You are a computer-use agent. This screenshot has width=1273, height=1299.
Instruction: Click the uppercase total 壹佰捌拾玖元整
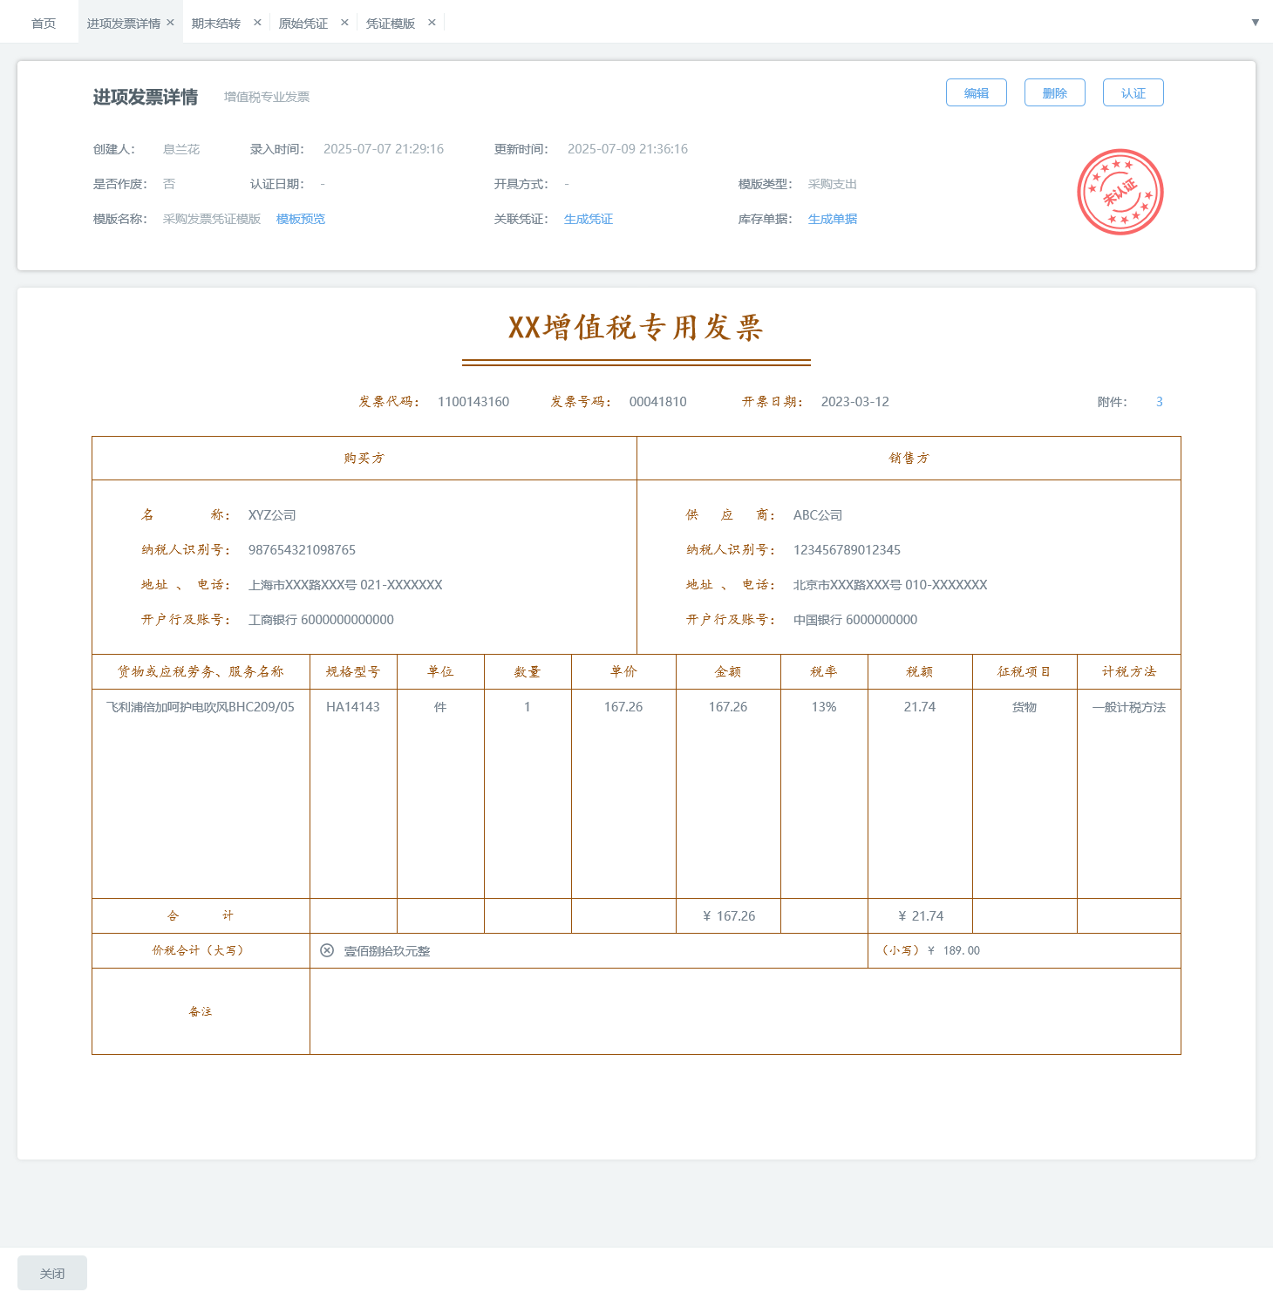click(387, 951)
